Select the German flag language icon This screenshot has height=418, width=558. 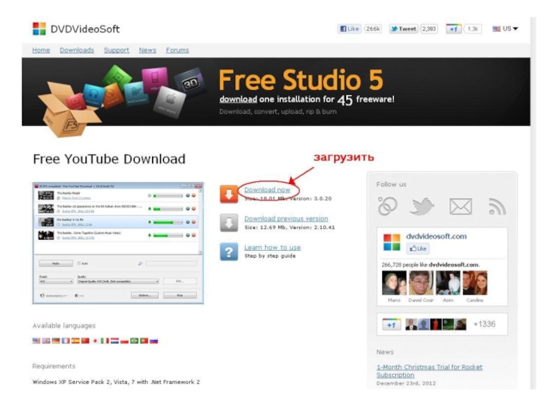coord(56,341)
